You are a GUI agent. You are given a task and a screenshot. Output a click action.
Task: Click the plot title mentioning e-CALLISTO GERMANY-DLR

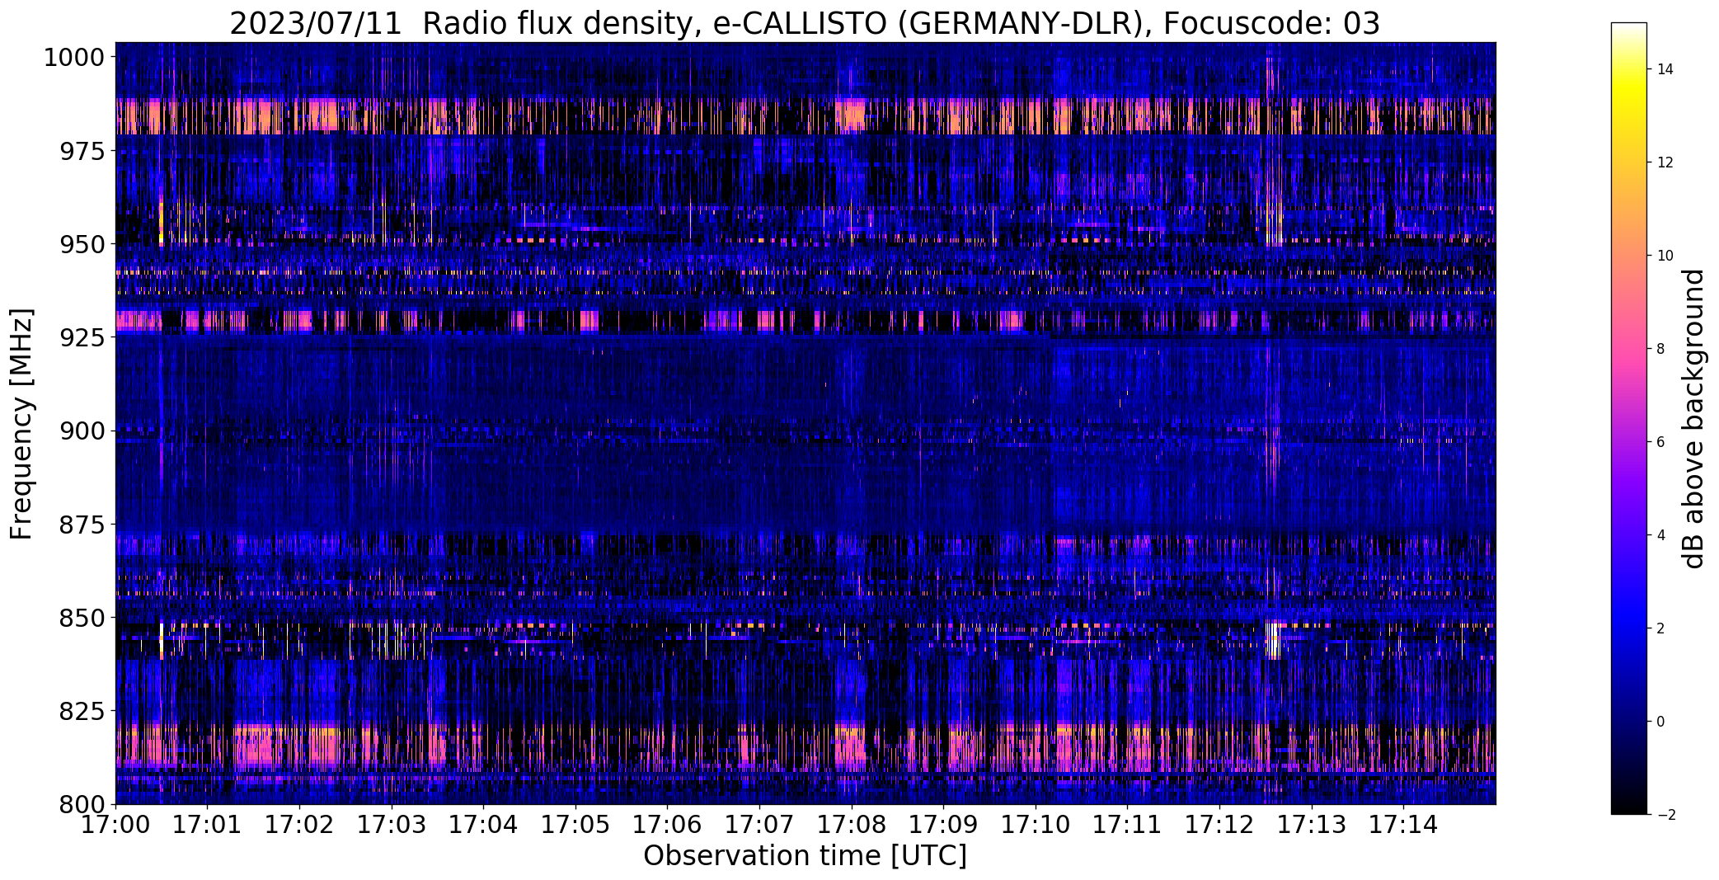(804, 24)
